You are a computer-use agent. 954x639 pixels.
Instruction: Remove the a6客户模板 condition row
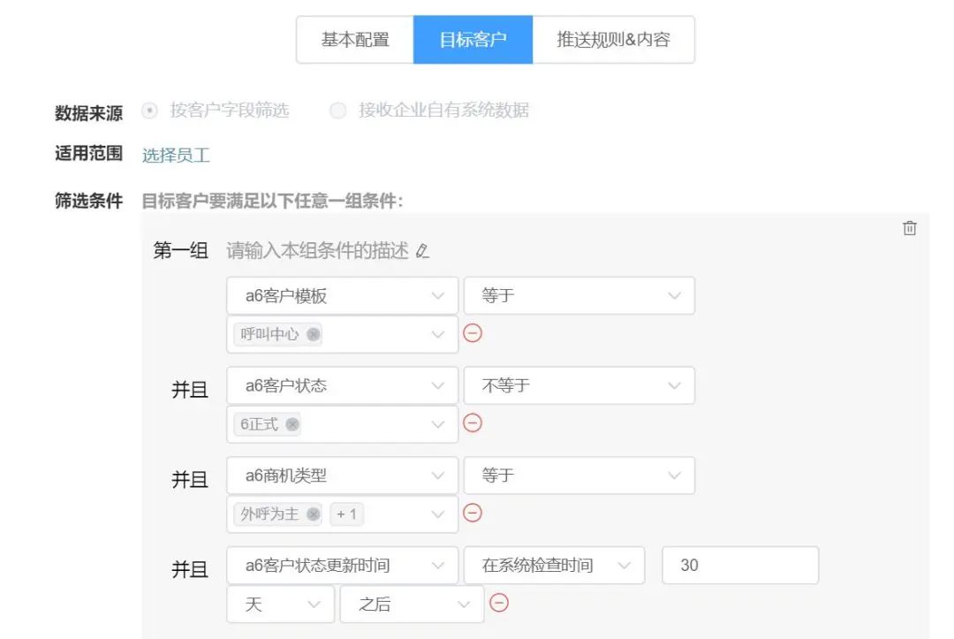[x=473, y=333]
